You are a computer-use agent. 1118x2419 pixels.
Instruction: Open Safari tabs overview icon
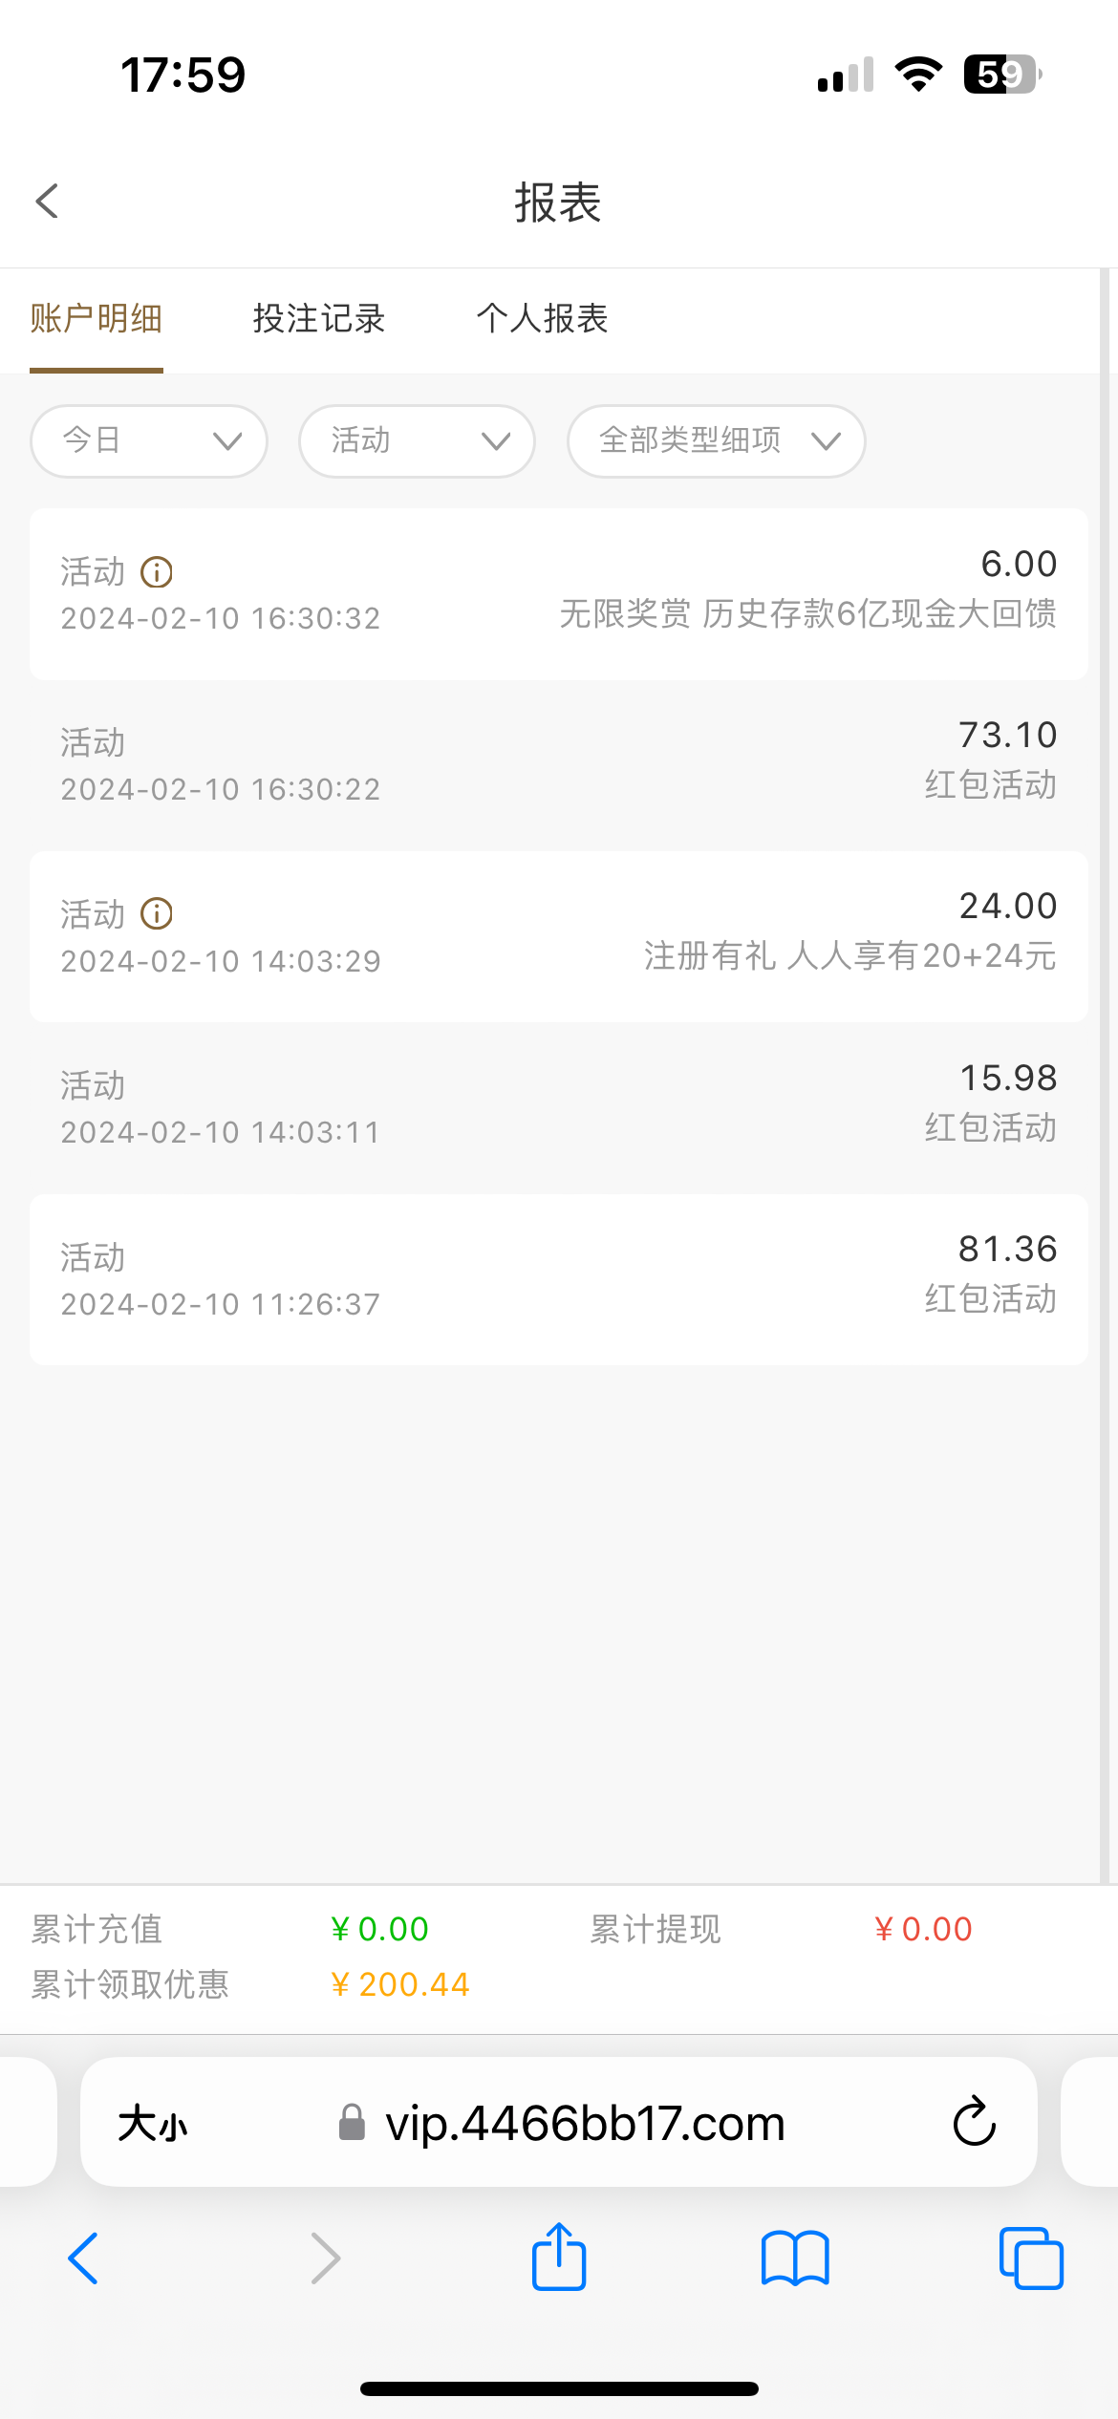[x=1030, y=2258]
